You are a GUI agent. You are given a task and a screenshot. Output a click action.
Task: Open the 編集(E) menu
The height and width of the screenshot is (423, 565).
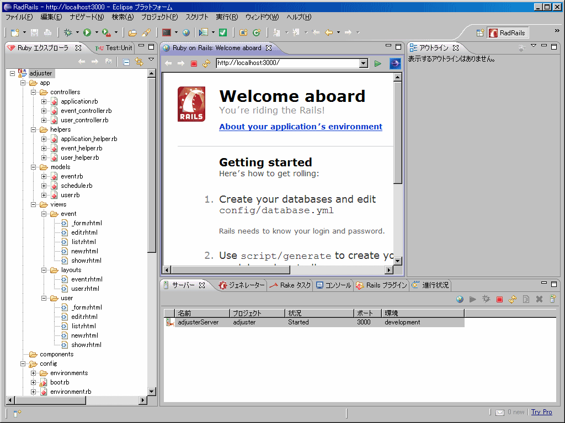click(51, 17)
